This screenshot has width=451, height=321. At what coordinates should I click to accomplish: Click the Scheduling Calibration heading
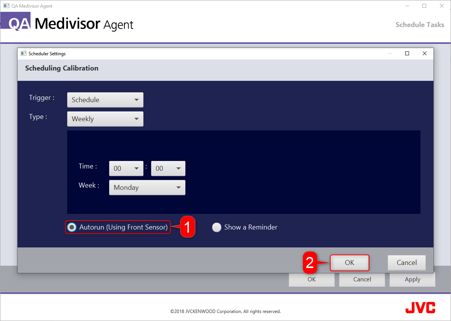(62, 68)
